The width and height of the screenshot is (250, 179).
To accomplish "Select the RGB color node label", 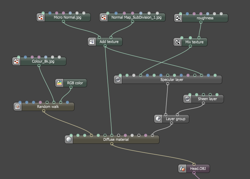I will tap(75, 83).
